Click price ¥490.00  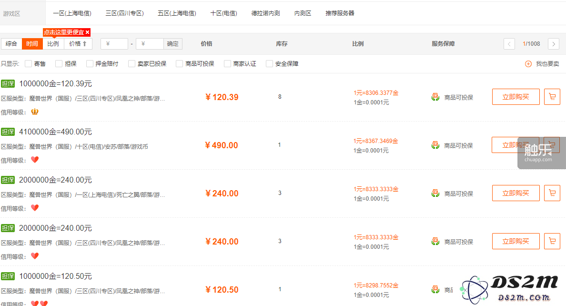(x=222, y=145)
